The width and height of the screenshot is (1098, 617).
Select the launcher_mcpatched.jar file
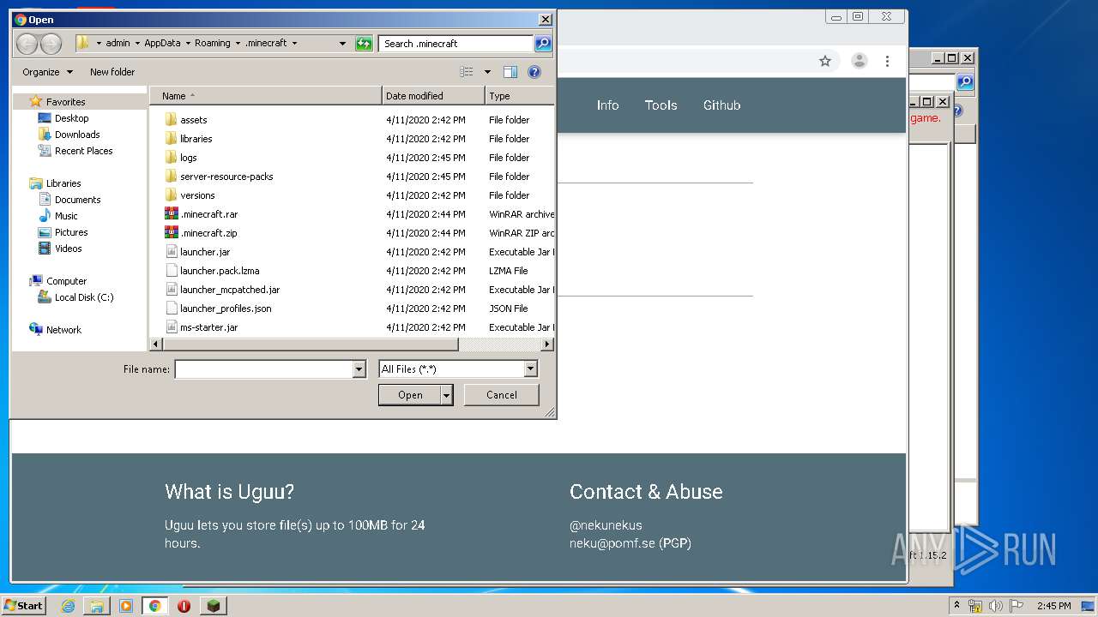pos(230,290)
